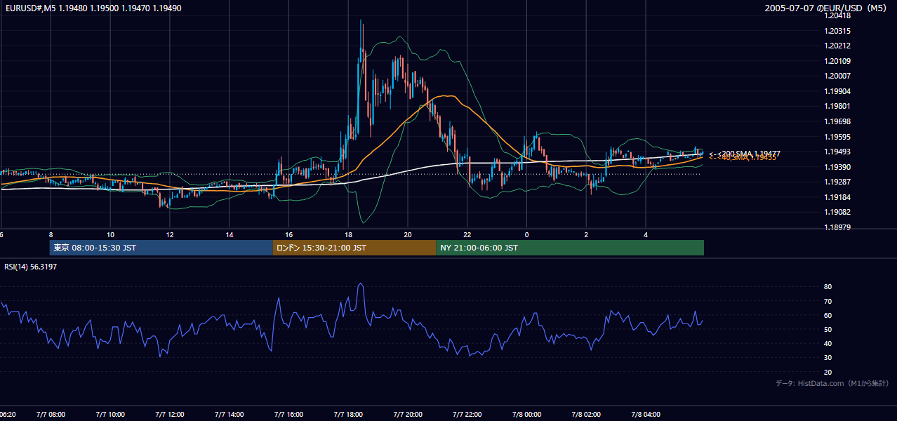The width and height of the screenshot is (897, 421).
Task: Click price axis value 1.19904
Action: tap(839, 91)
